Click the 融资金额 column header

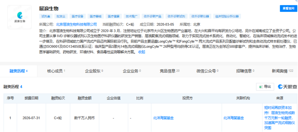click(x=85, y=98)
